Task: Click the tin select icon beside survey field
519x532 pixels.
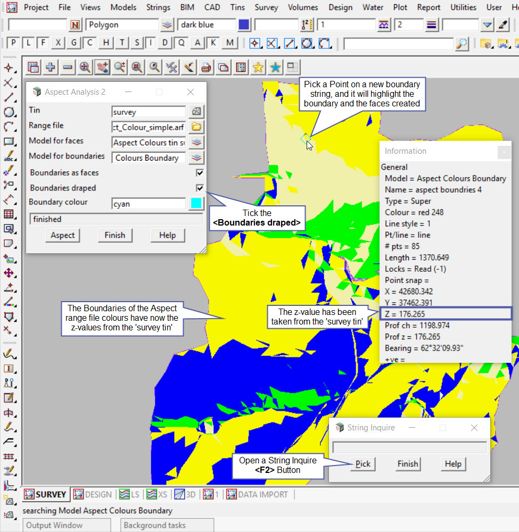Action: point(197,112)
